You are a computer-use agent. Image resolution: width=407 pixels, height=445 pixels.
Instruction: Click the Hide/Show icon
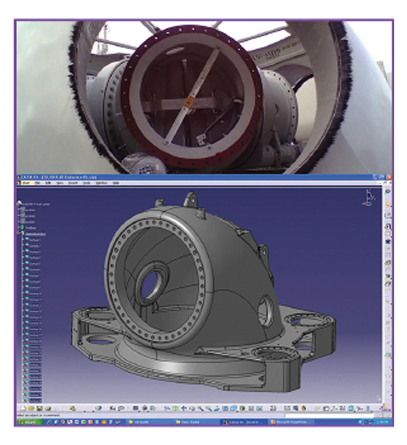coord(251,408)
